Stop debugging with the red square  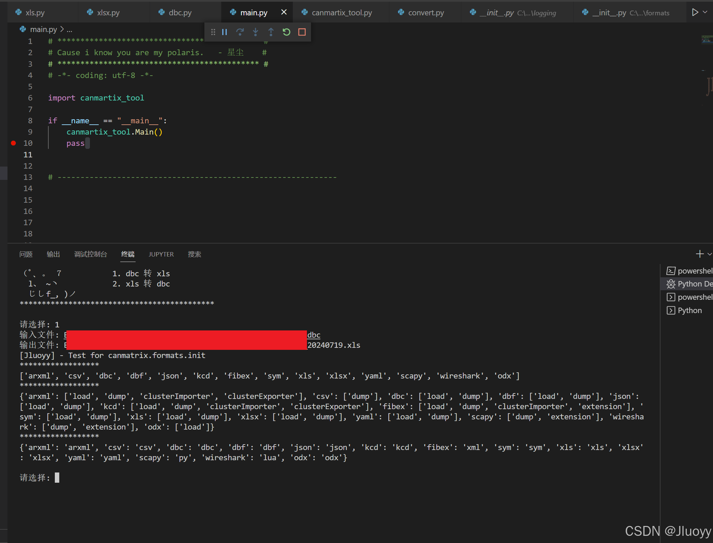click(x=302, y=32)
